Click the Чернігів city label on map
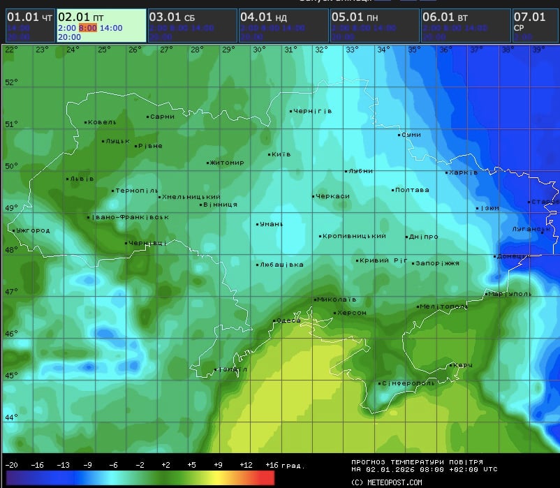The image size is (560, 488). click(313, 111)
